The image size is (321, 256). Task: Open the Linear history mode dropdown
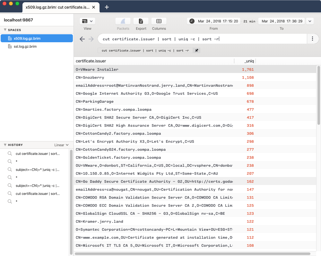pos(62,145)
